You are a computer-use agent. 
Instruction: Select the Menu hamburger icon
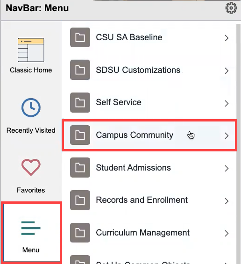tap(31, 228)
